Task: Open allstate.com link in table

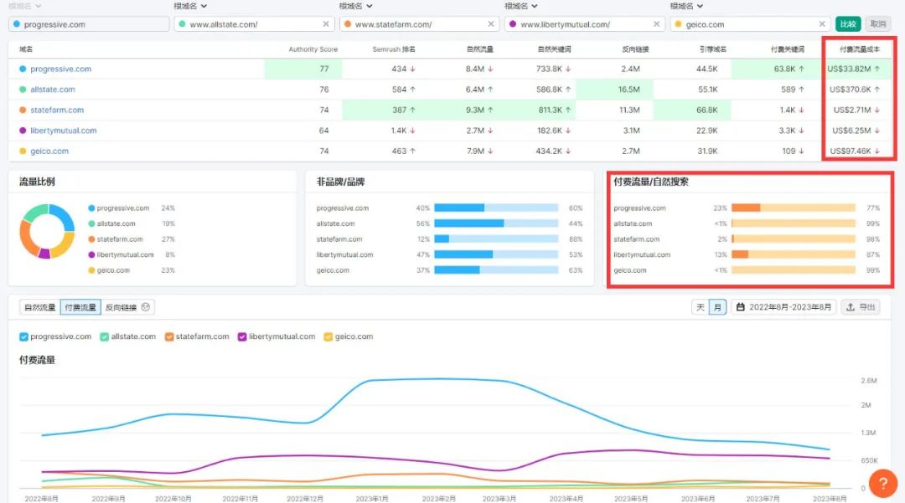Action: click(x=53, y=90)
